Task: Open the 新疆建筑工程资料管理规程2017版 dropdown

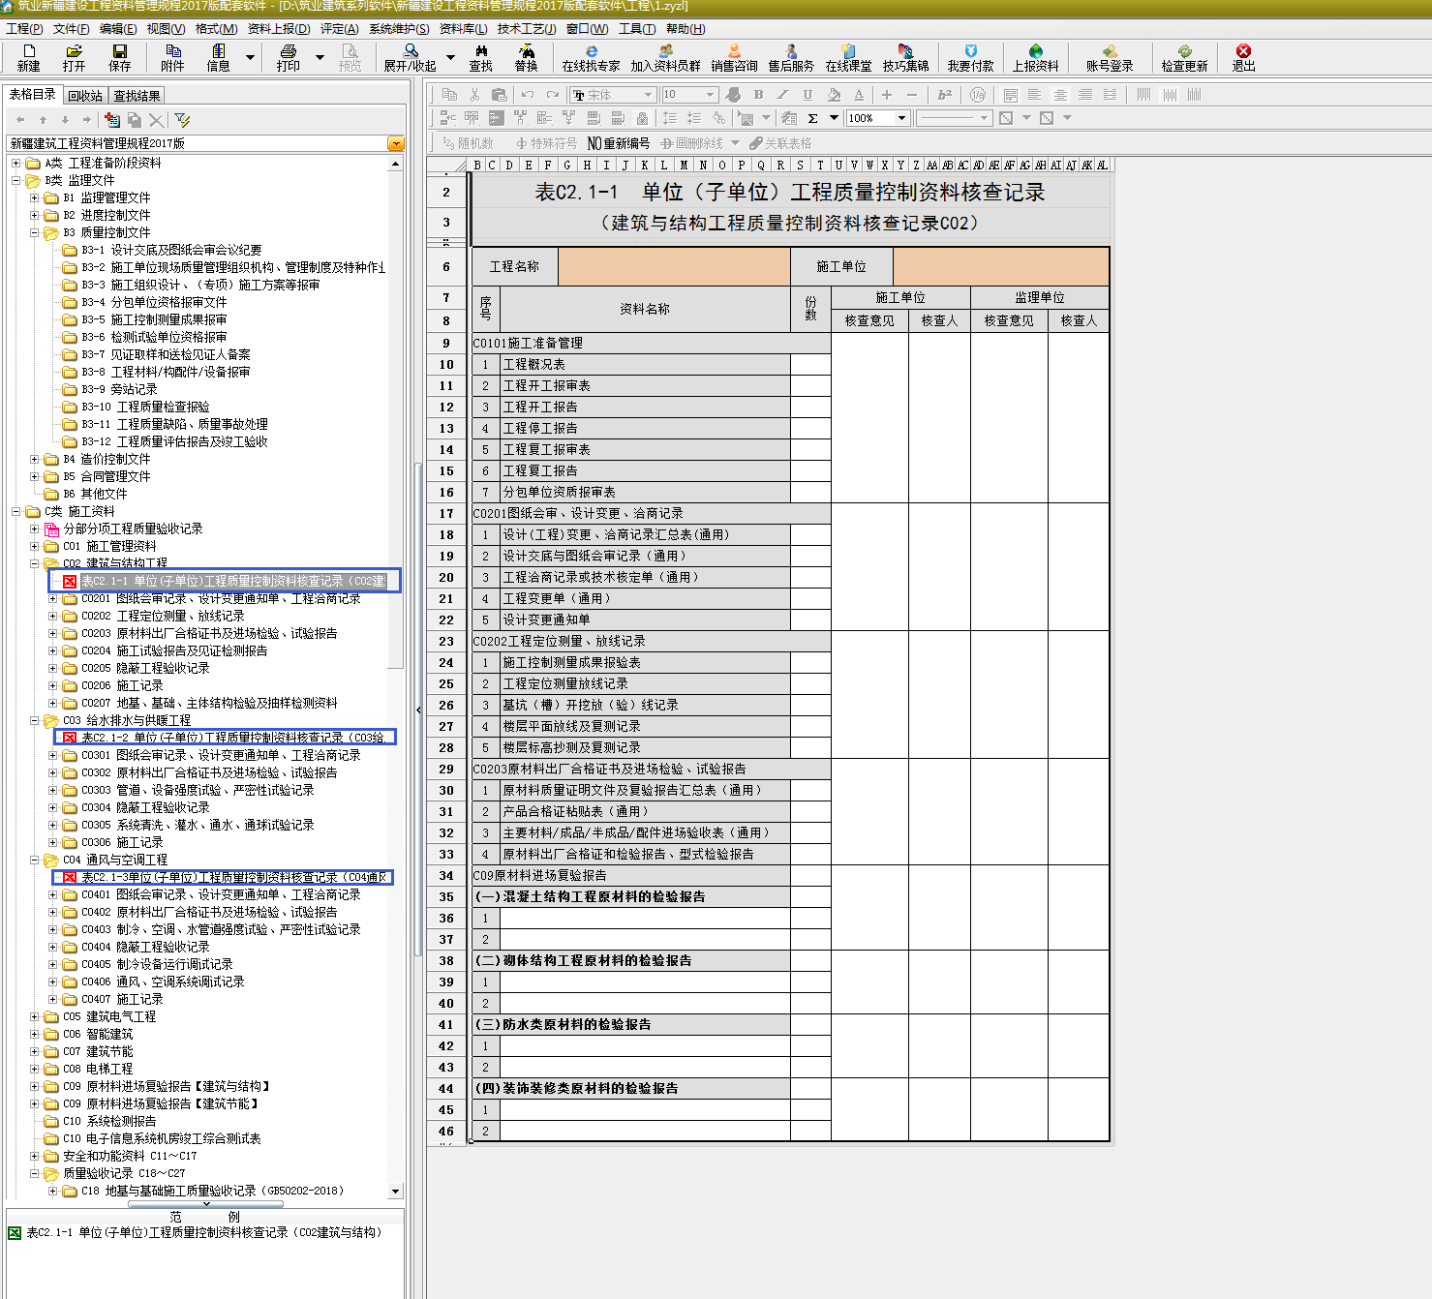Action: pos(395,143)
